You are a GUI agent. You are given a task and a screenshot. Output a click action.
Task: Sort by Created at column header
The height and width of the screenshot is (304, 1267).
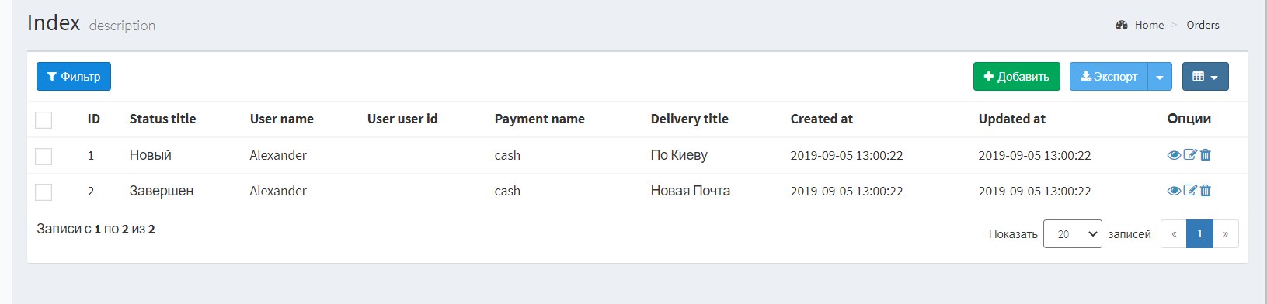tap(821, 119)
